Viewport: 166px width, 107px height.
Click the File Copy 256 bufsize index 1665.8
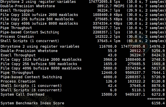(158, 64)
